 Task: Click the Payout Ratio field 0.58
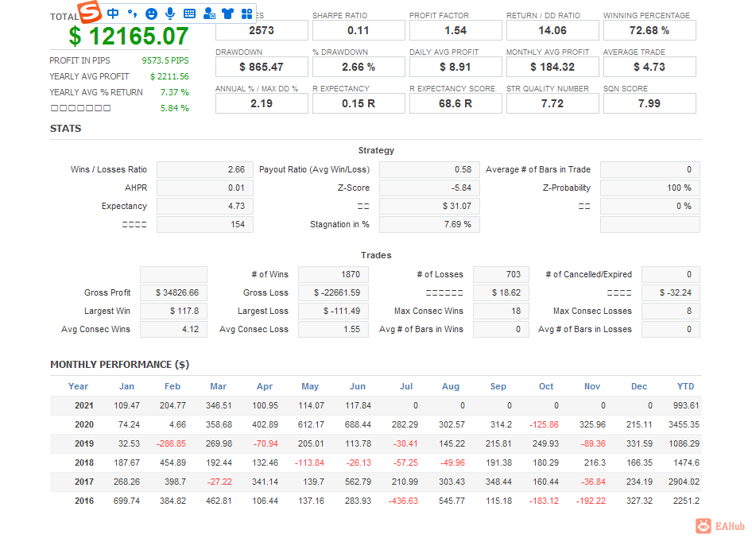429,169
